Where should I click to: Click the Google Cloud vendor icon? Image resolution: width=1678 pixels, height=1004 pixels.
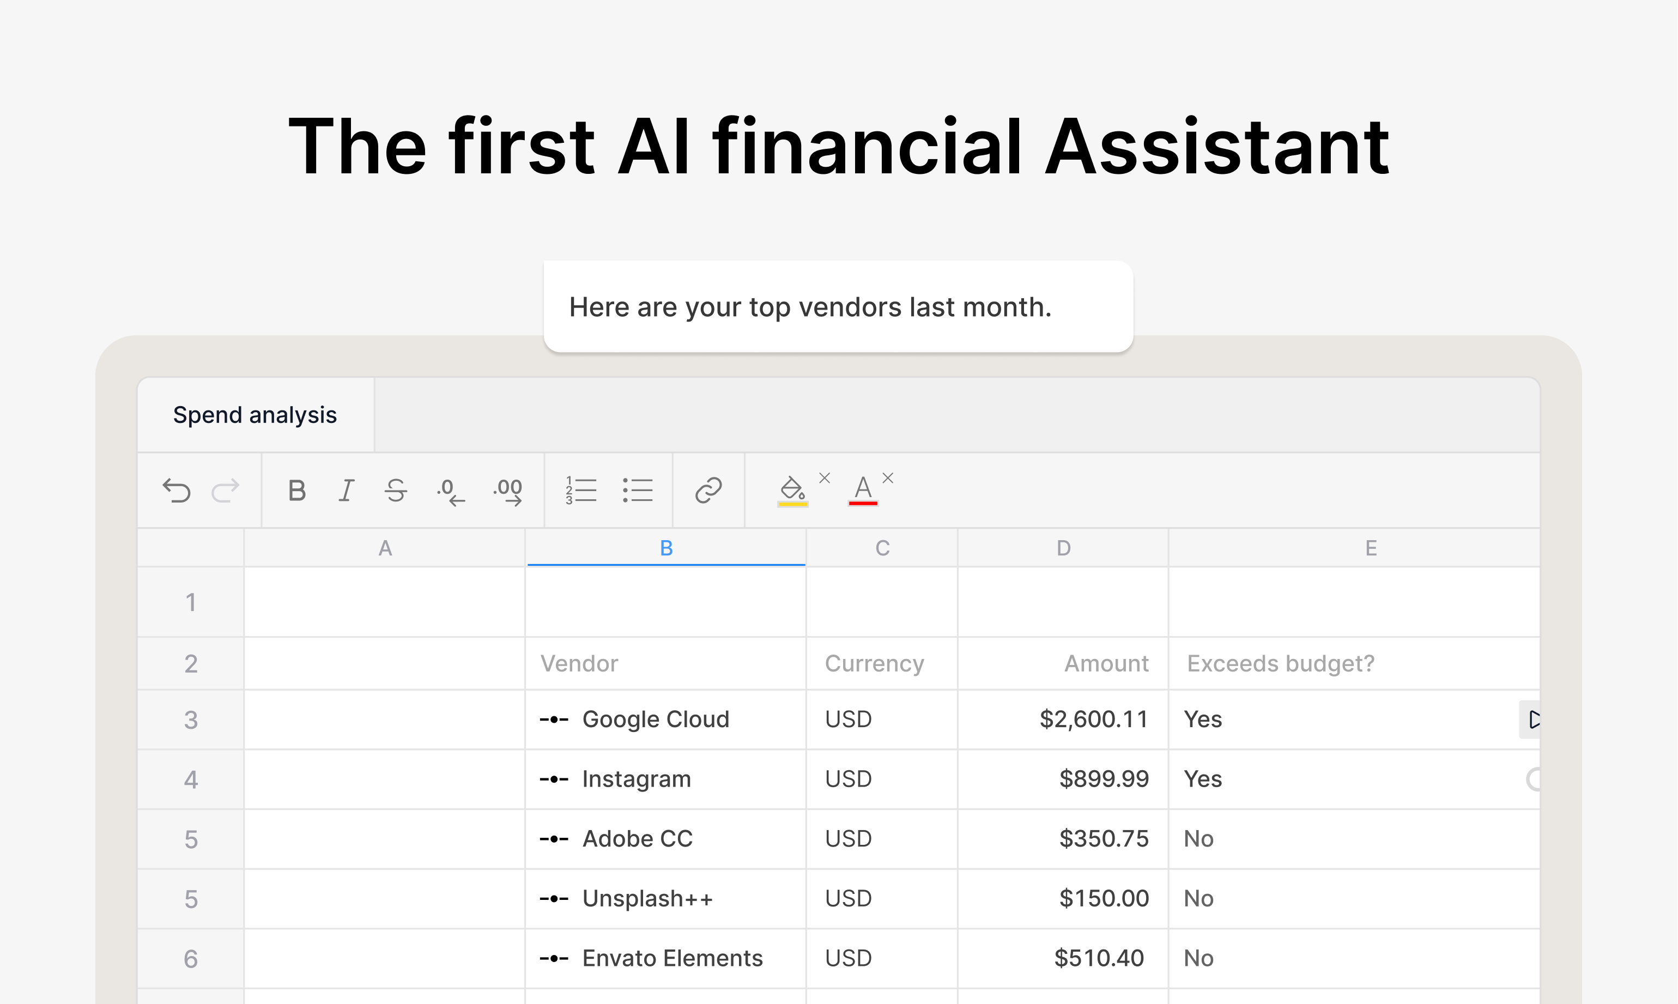click(x=554, y=720)
